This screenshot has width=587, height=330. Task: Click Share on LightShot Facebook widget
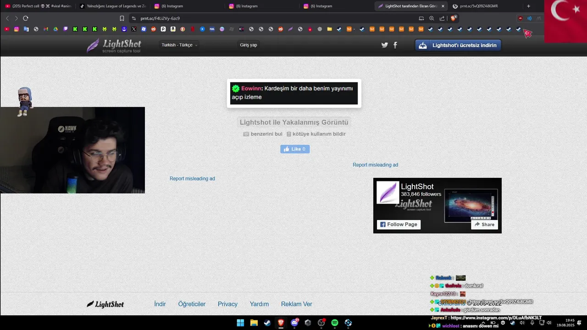coord(484,225)
